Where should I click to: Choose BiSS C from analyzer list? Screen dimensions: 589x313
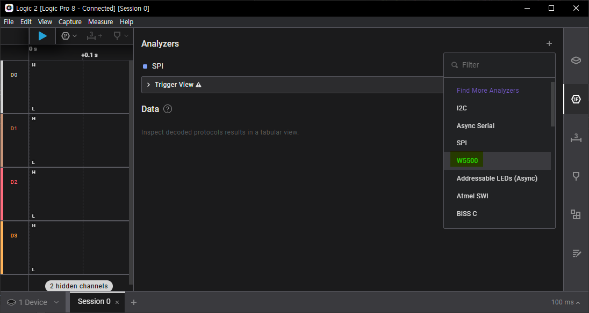466,214
